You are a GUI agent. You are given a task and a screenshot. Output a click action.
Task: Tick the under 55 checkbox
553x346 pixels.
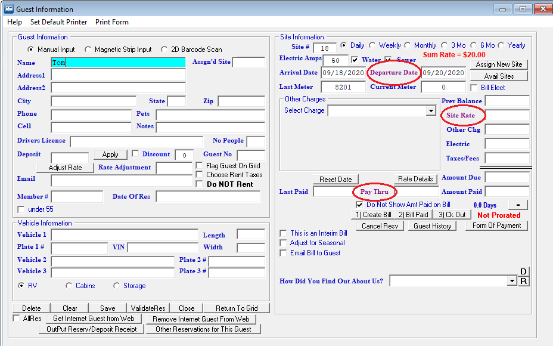[21, 209]
